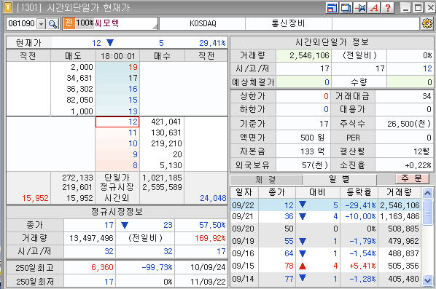This screenshot has height=289, width=436.
Task: Select ask price 19 in order book
Action: click(x=117, y=67)
